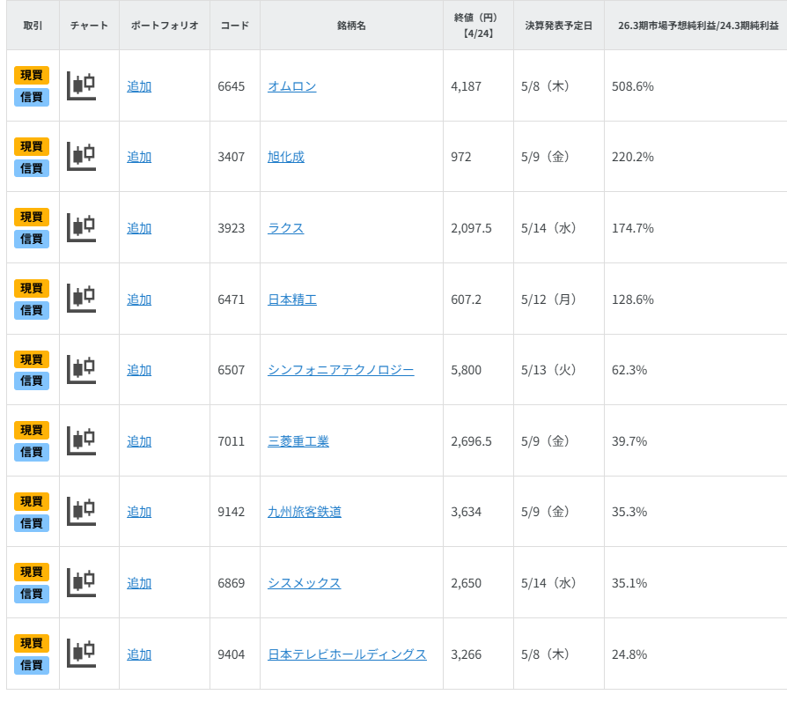Click the 決算発表予定日 column header
Screen dimensions: 787x702
click(558, 26)
